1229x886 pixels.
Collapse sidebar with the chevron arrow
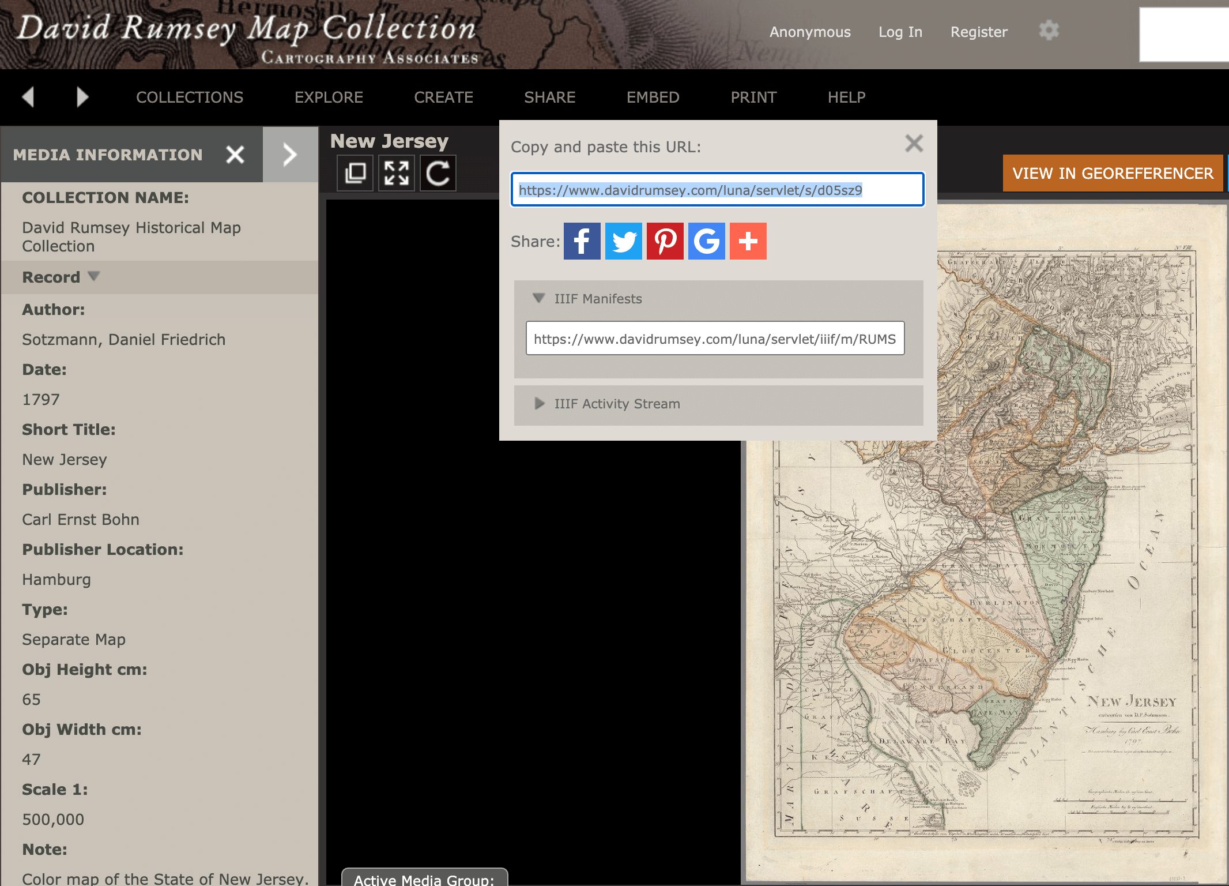tap(290, 155)
